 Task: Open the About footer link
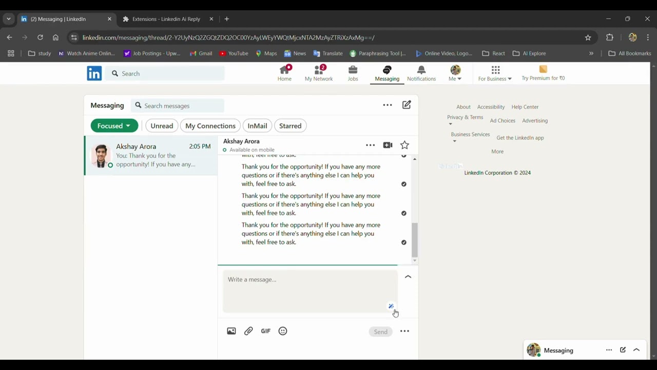click(x=463, y=107)
